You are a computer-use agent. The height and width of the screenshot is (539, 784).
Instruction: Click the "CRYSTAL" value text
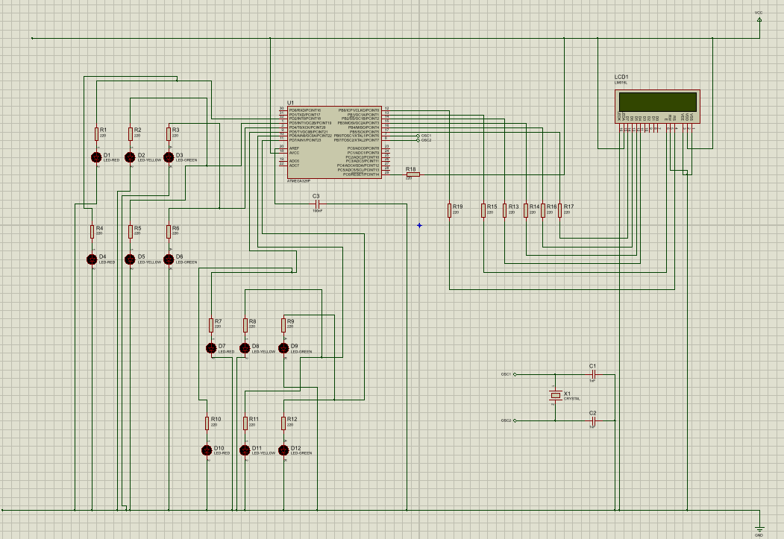click(x=572, y=399)
